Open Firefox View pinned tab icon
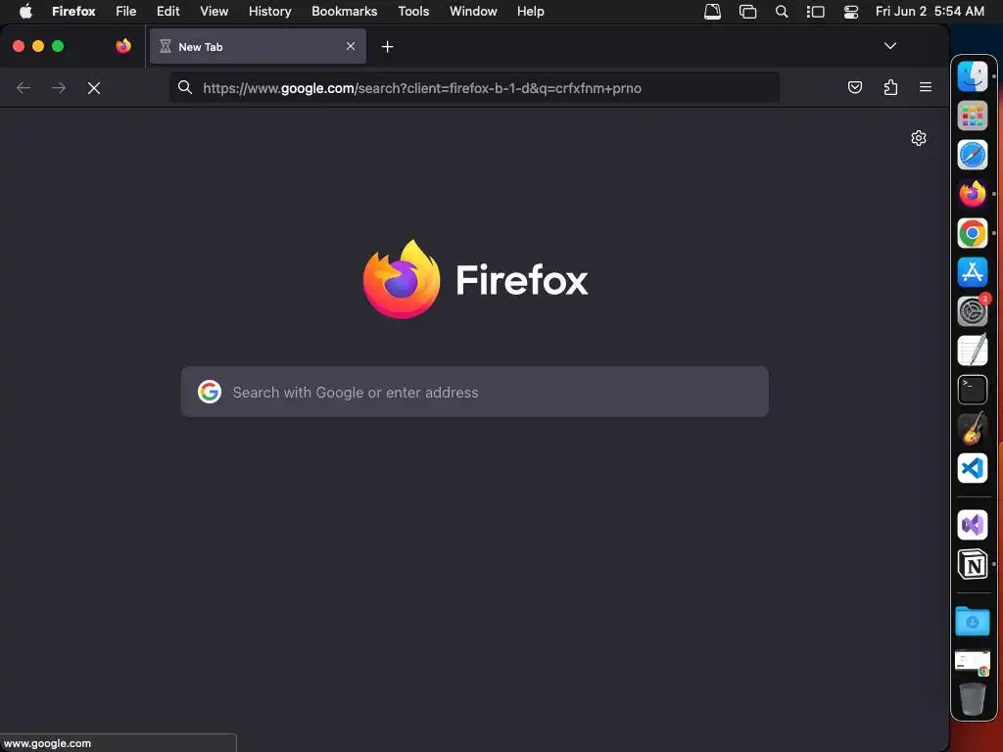Image resolution: width=1003 pixels, height=752 pixels. click(x=123, y=46)
